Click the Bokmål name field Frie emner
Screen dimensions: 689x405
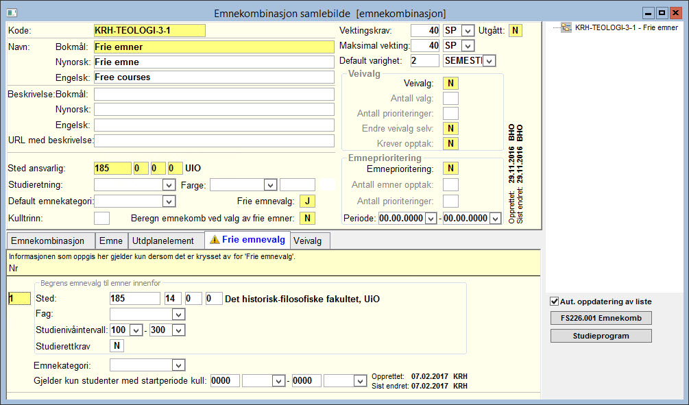[x=214, y=47]
